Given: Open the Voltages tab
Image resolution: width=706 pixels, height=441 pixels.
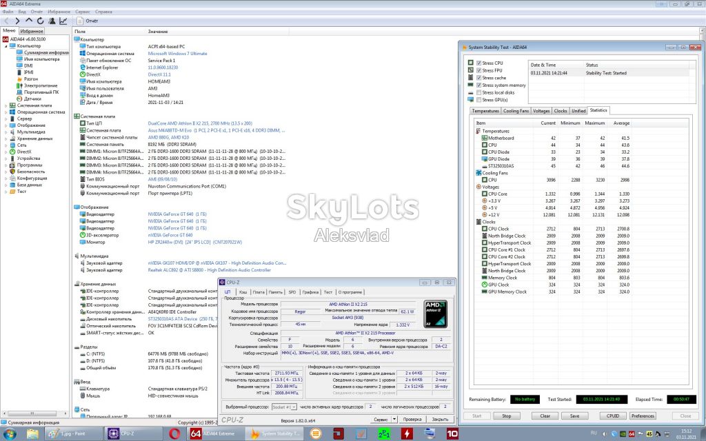Looking at the screenshot, I should (x=541, y=111).
